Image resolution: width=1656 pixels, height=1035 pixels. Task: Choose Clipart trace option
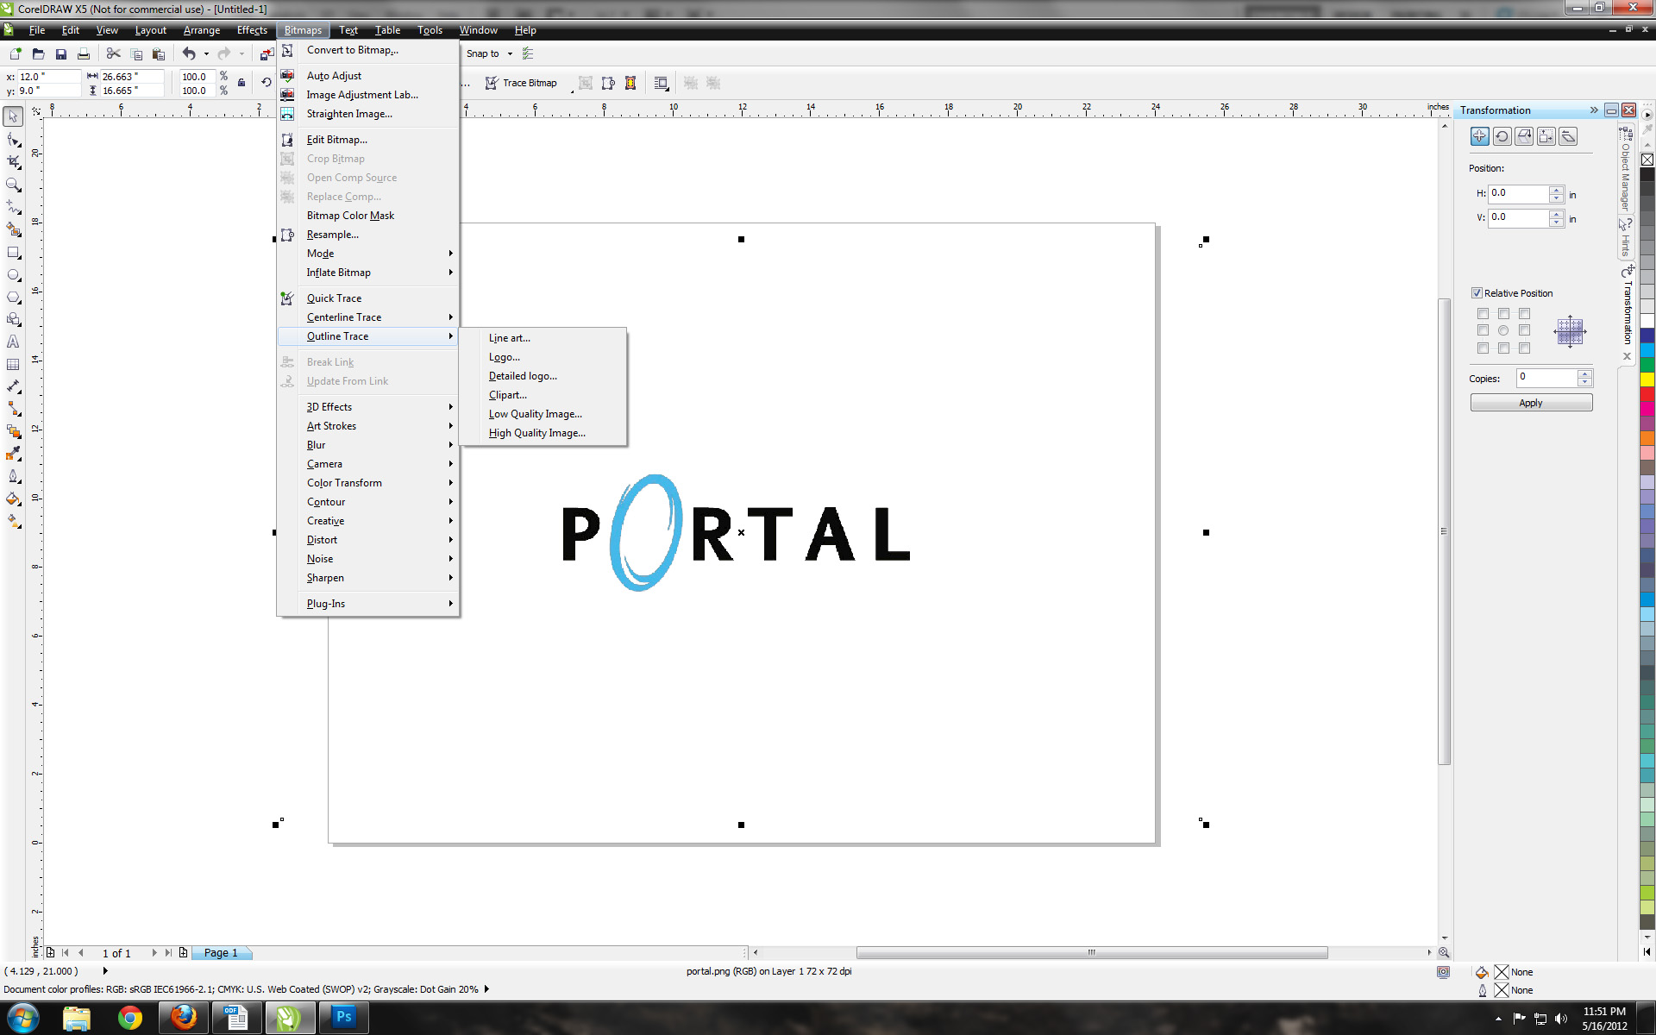pos(543,395)
